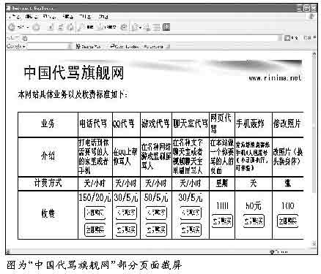The height and width of the screenshot is (274, 321).
Task: Click the last dark square toolbar icon
Action: 166,27
